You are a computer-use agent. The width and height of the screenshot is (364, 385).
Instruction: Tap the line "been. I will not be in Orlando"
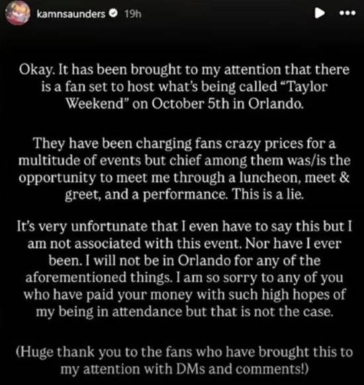click(184, 261)
